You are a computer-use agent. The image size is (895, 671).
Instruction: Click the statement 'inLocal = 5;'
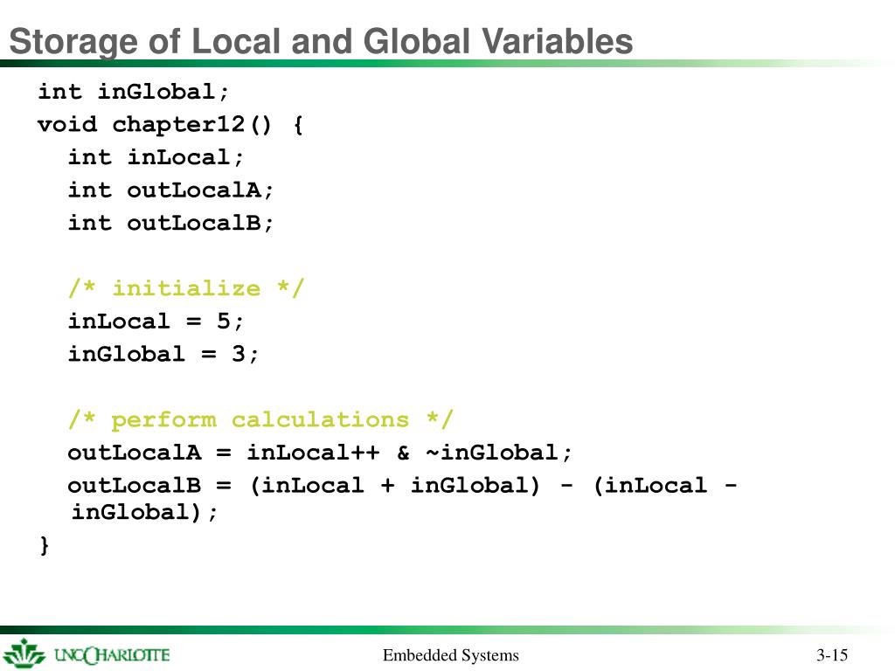[156, 322]
